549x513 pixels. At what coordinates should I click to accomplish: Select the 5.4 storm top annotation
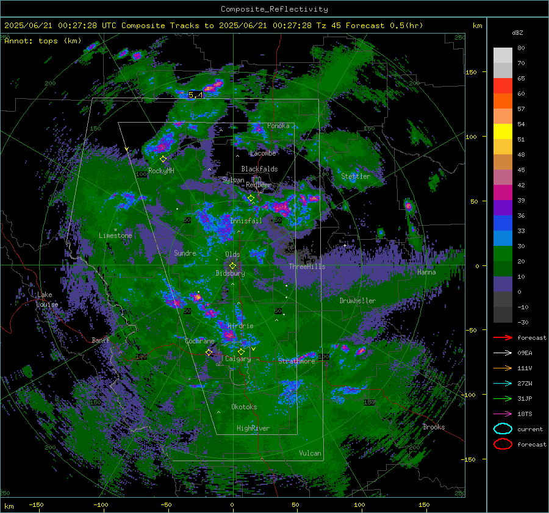(195, 95)
